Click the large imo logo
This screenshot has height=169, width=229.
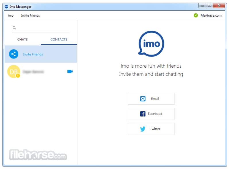[151, 44]
